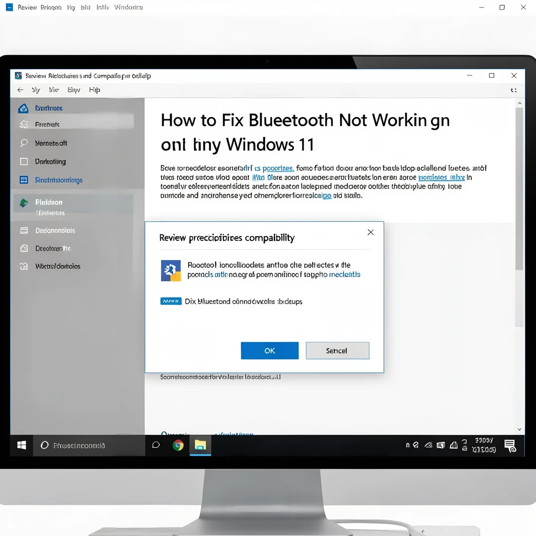Click the blue icon beside Sinatnisiontings
This screenshot has height=536, width=536.
(x=24, y=180)
